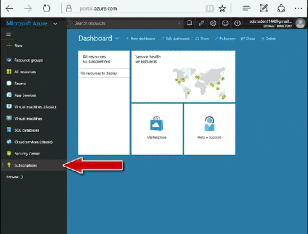Open the notifications bell icon
The height and width of the screenshot is (234, 308).
pos(189,23)
